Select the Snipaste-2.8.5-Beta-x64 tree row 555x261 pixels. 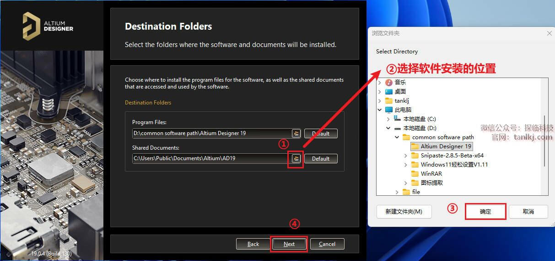[447, 156]
